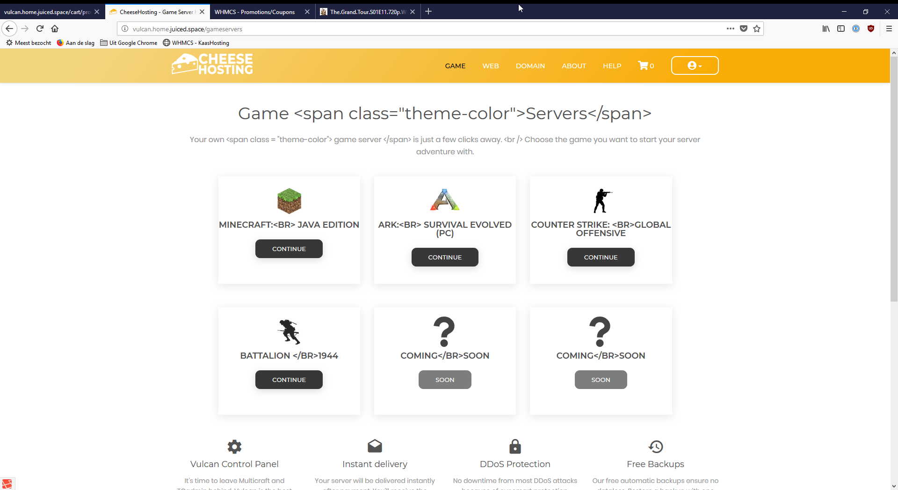
Task: Click the WHMCS - KaasHosting bookmark
Action: (x=196, y=43)
